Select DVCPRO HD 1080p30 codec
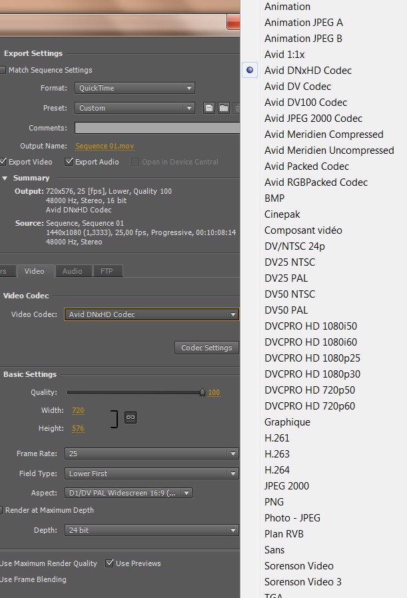The width and height of the screenshot is (407, 598). pyautogui.click(x=312, y=374)
